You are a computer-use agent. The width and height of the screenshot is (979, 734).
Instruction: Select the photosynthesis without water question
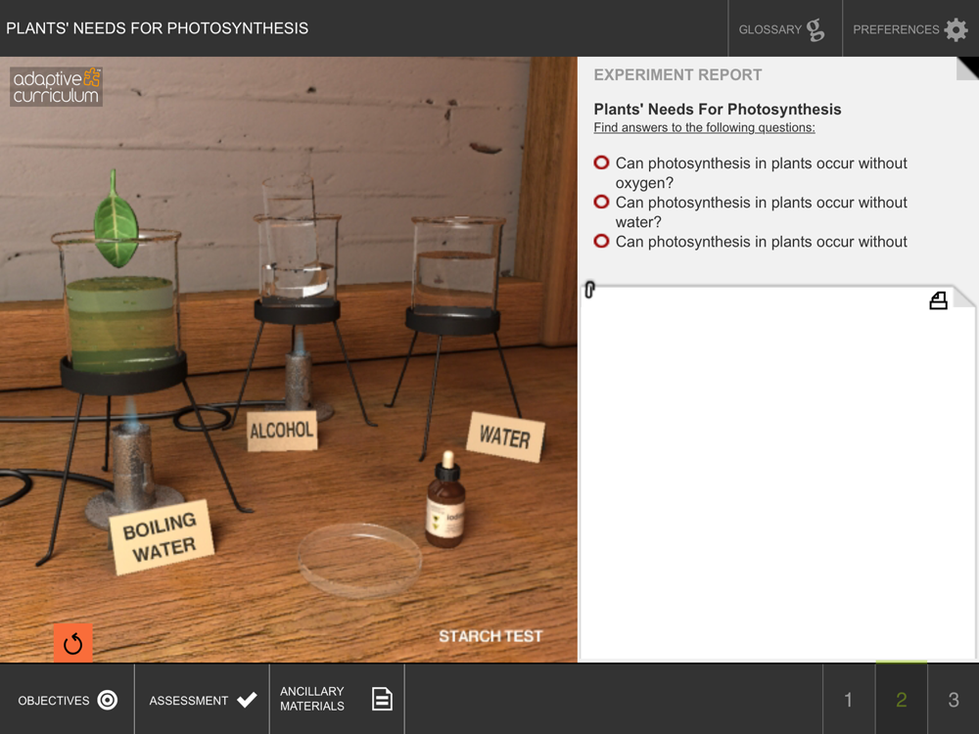(751, 212)
